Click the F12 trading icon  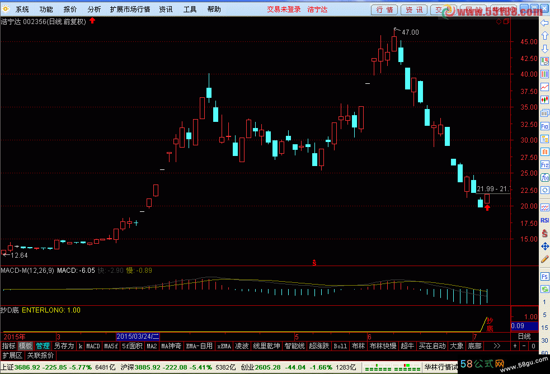[544, 165]
